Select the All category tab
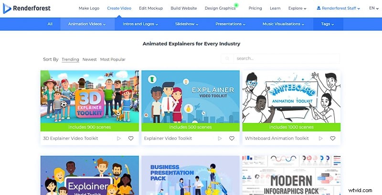This screenshot has width=382, height=195. pyautogui.click(x=50, y=24)
